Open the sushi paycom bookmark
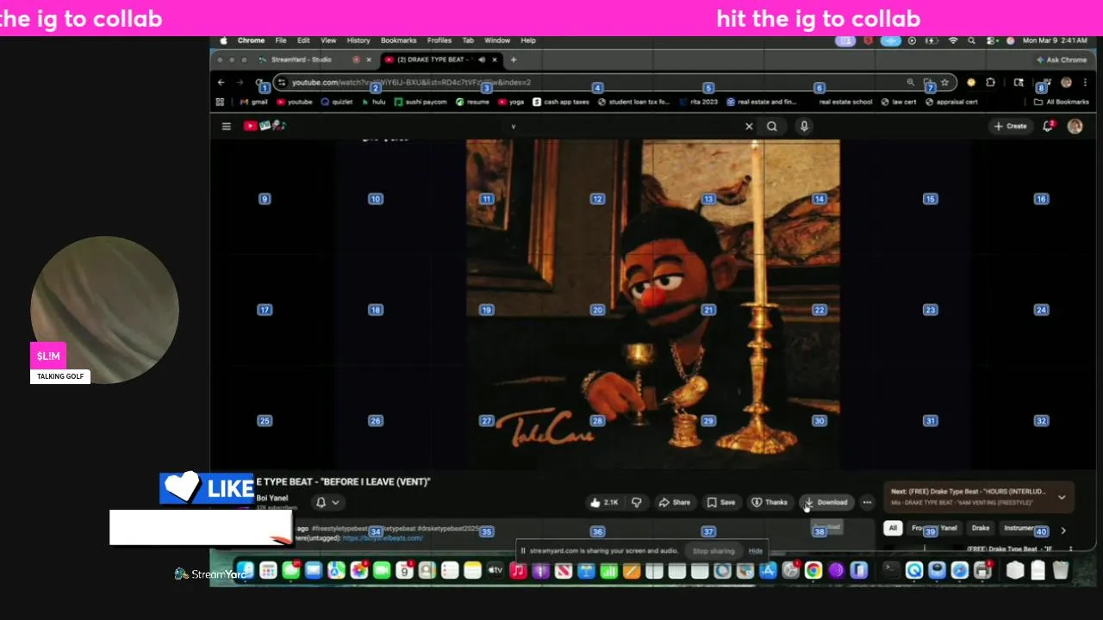The width and height of the screenshot is (1103, 620). 421,102
